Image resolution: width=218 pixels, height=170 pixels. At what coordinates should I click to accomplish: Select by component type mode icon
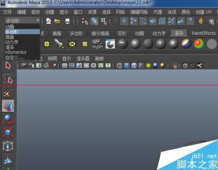104,21
